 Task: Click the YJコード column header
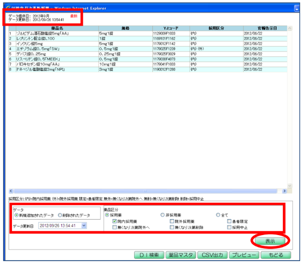click(x=167, y=28)
